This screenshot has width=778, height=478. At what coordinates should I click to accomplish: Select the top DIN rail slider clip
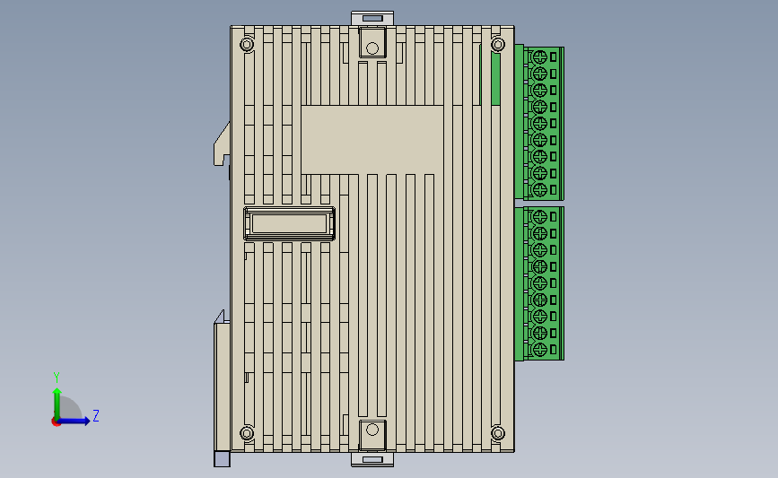coord(372,18)
